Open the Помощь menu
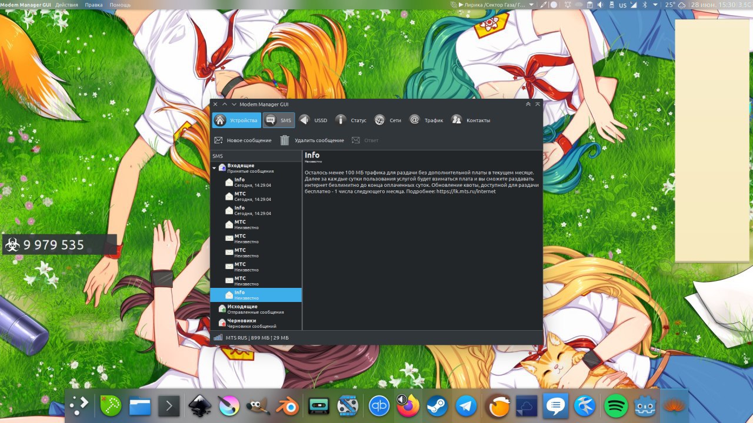The height and width of the screenshot is (423, 753). coord(120,5)
